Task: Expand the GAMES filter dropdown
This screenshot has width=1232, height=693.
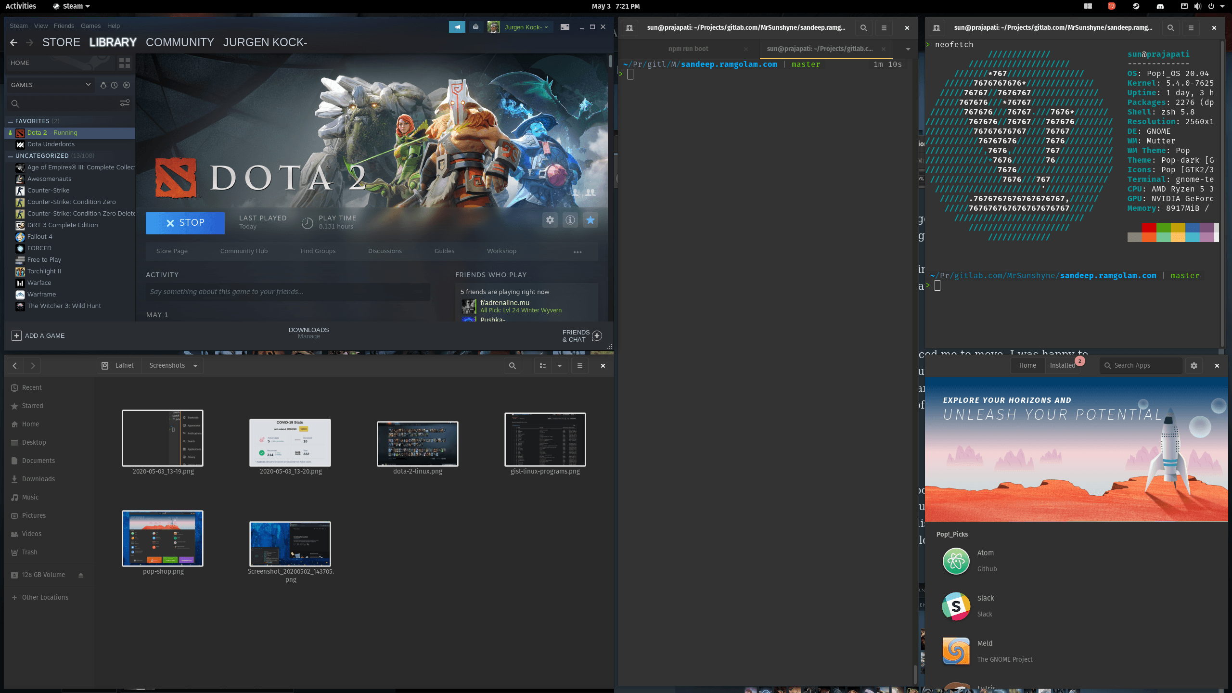Action: click(x=88, y=85)
